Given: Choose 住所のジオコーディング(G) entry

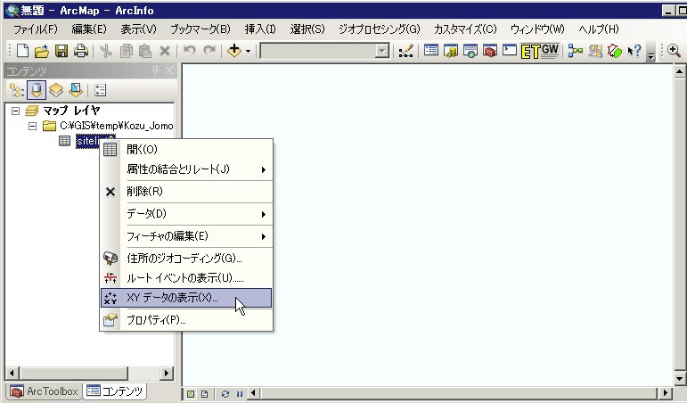Looking at the screenshot, I should point(186,259).
